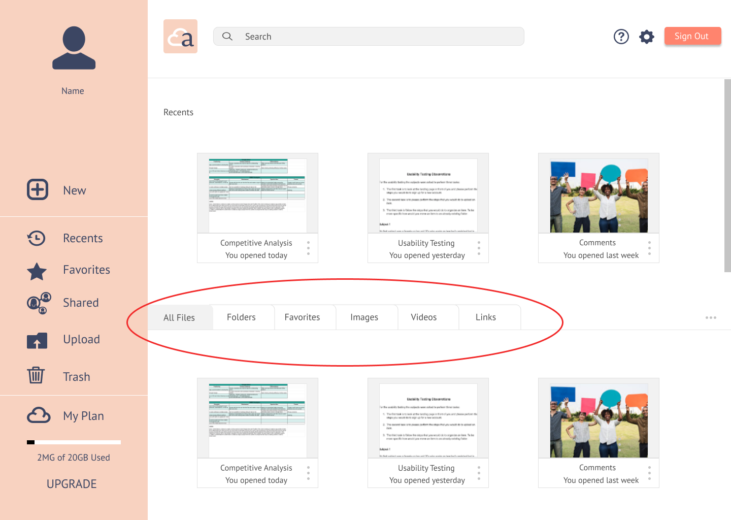This screenshot has width=731, height=520.
Task: Click the New label in sidebar
Action: (75, 190)
